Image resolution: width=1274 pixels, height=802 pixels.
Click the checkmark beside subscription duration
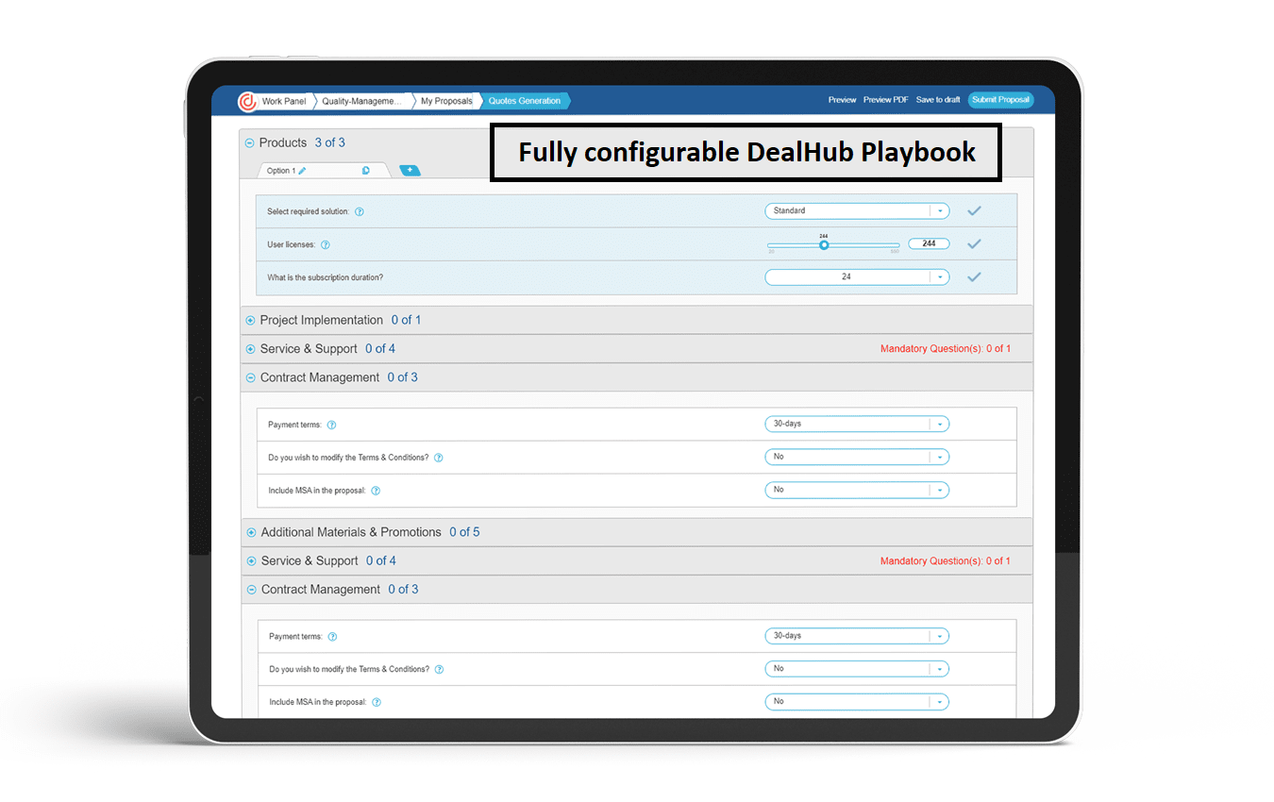coord(974,276)
